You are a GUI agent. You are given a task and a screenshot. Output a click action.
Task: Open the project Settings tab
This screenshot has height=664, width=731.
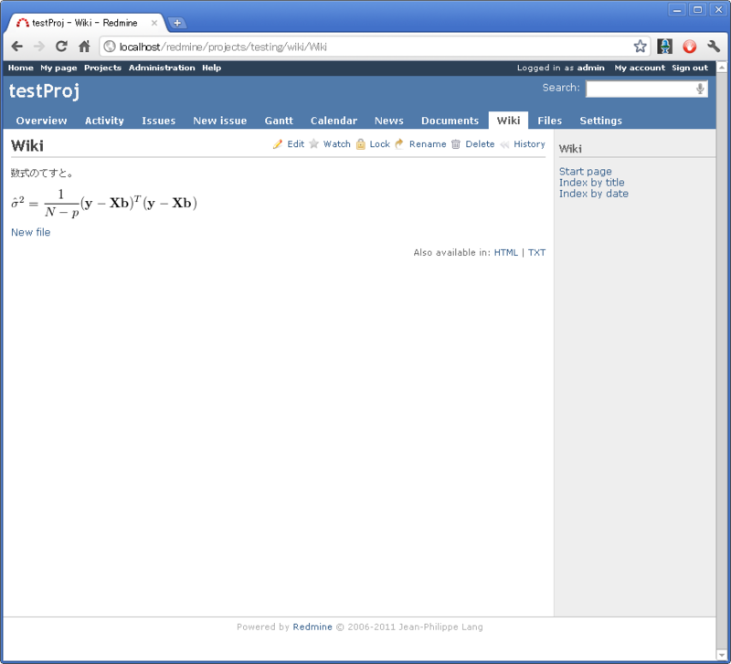[x=601, y=121]
